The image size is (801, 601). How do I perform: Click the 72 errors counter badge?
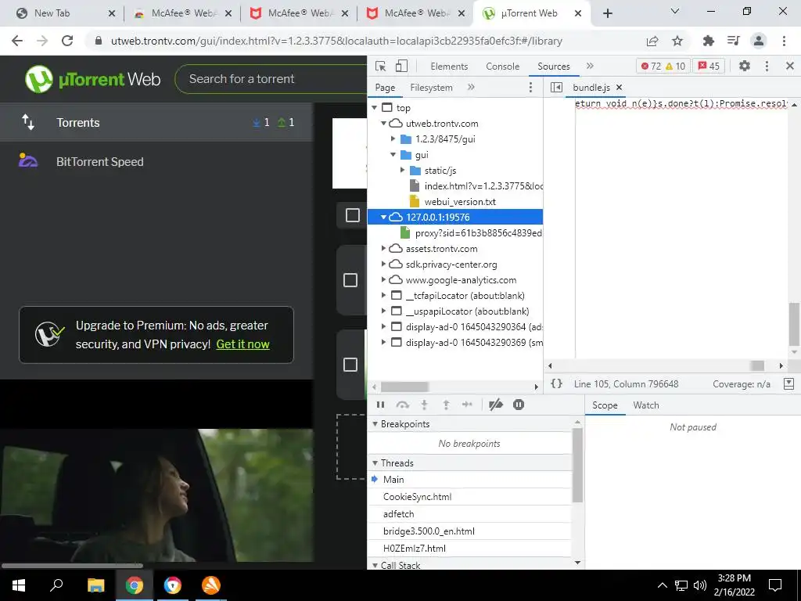[x=652, y=66]
